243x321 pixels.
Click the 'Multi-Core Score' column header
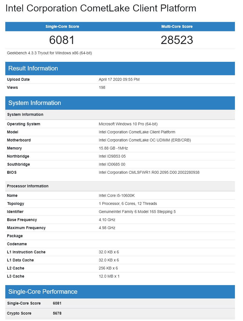(x=177, y=26)
